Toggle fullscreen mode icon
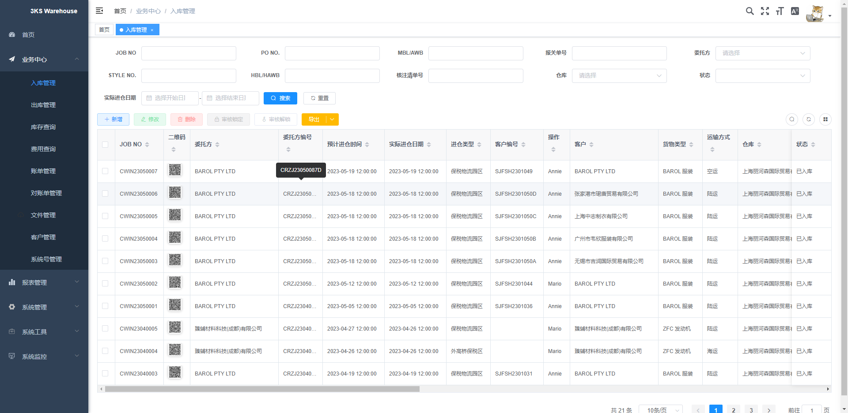Viewport: 848px width, 413px height. tap(765, 11)
